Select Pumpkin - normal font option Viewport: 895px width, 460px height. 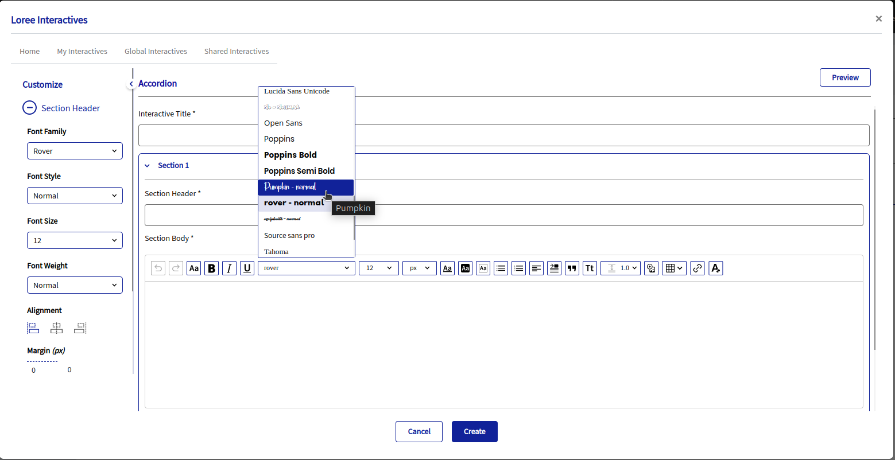pos(306,188)
